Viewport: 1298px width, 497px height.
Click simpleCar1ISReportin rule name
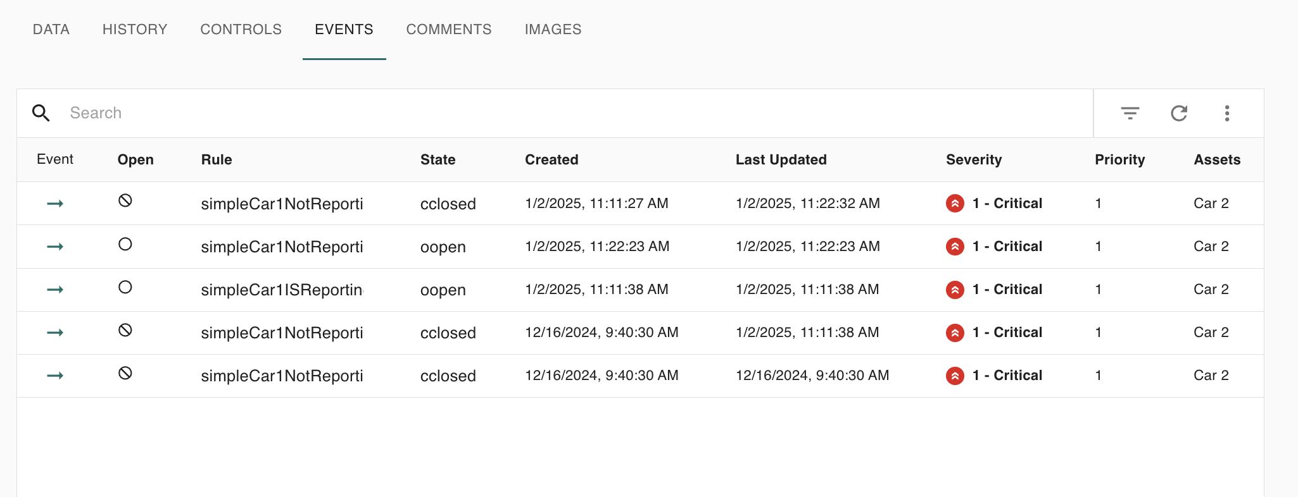point(282,290)
